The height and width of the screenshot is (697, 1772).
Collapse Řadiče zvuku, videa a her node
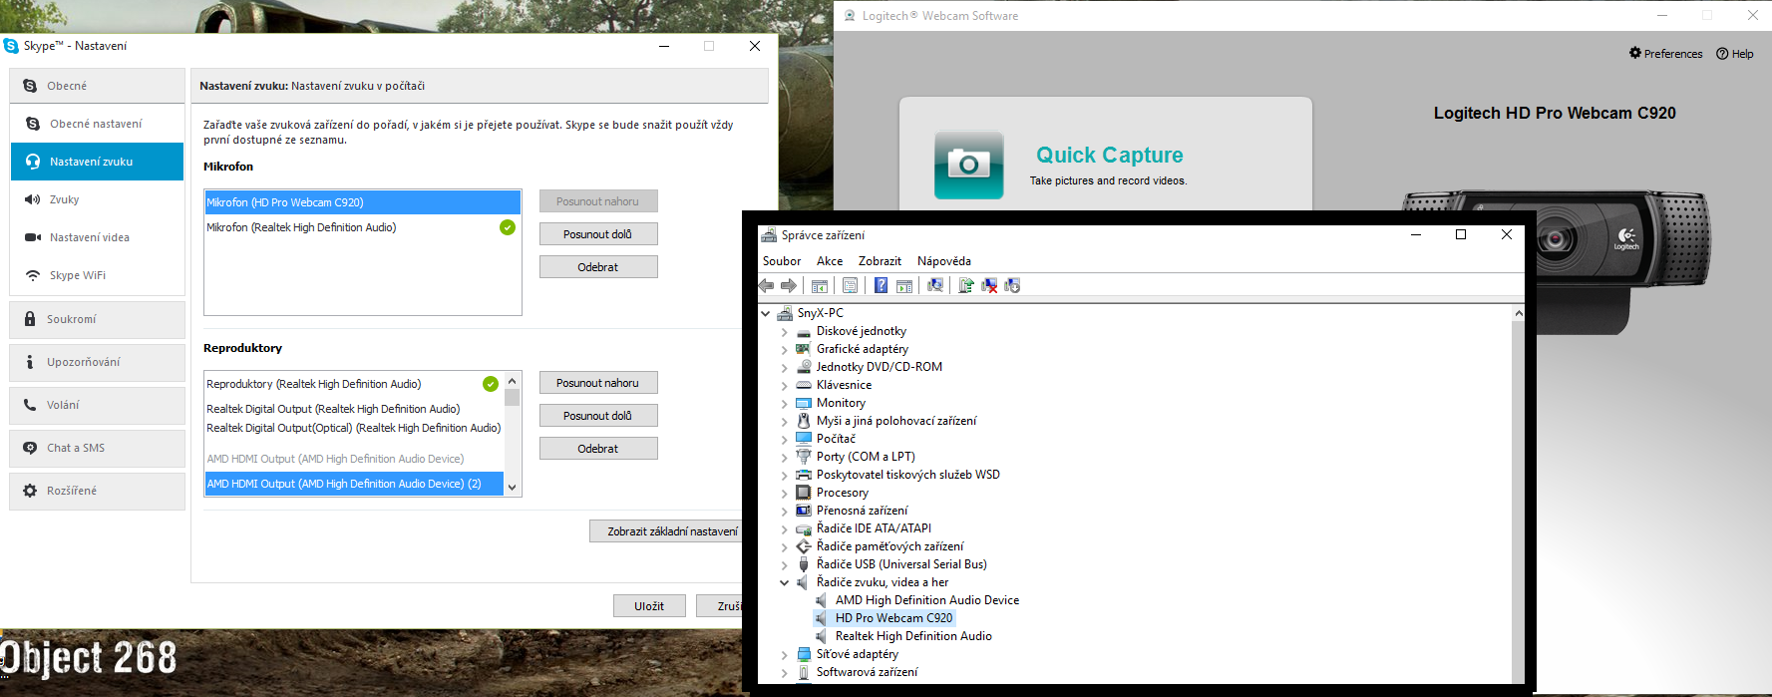pos(785,582)
